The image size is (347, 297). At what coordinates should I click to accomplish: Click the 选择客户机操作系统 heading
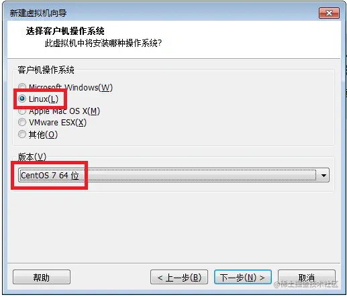[65, 31]
